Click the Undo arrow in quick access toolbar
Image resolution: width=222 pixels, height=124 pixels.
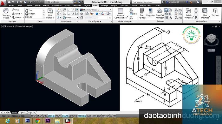coord(35,2)
